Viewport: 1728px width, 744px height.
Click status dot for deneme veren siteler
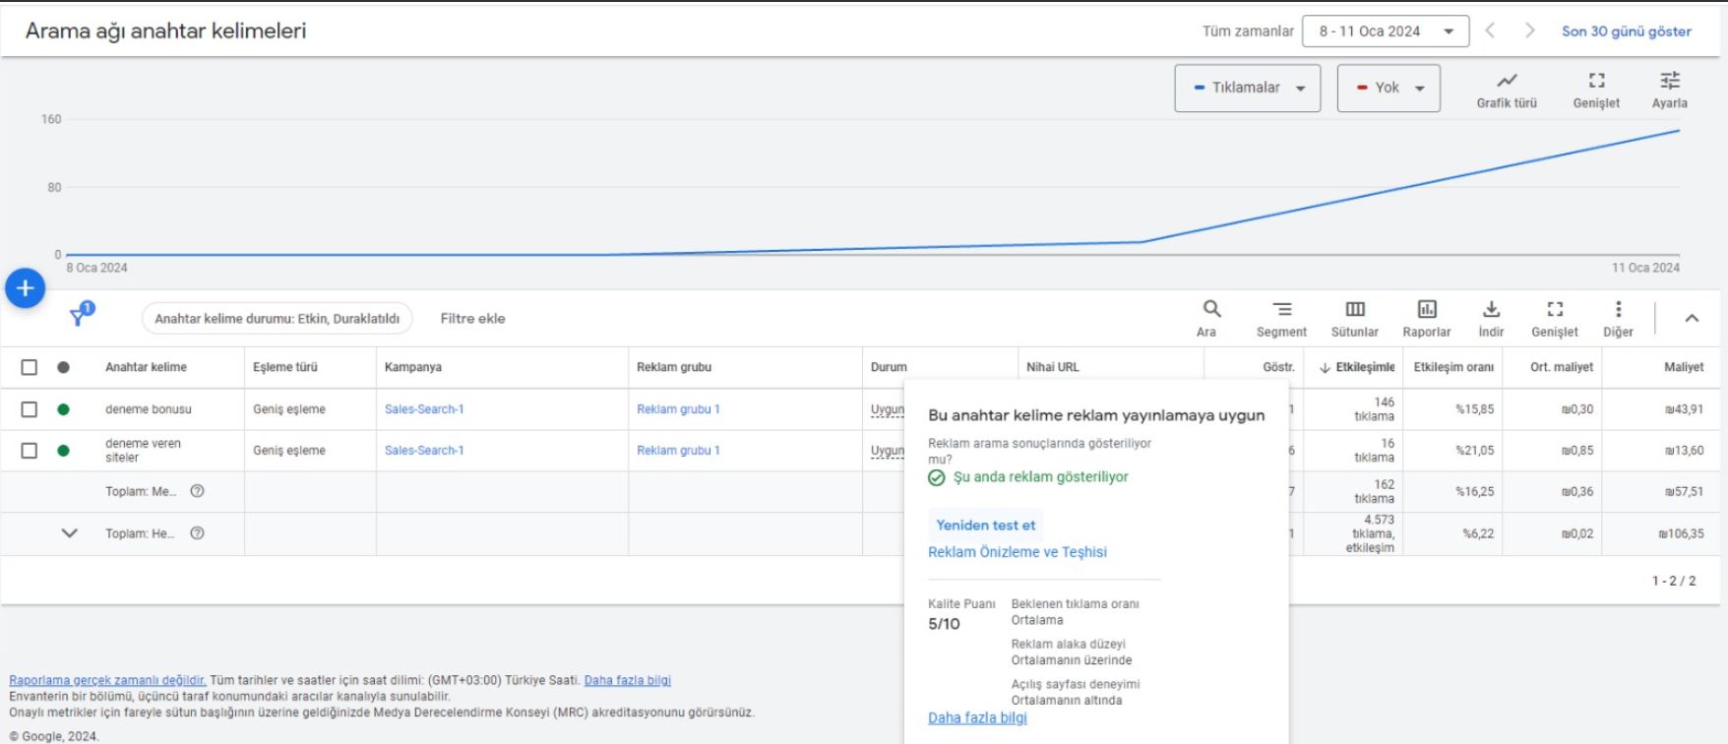click(63, 451)
